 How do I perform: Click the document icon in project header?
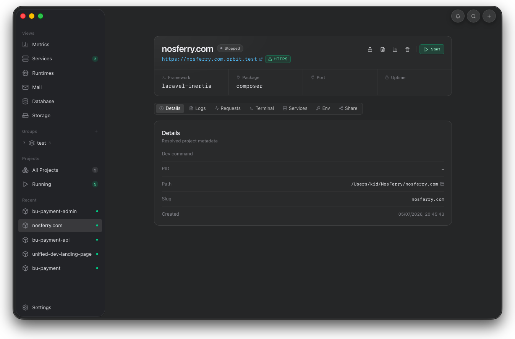[382, 49]
